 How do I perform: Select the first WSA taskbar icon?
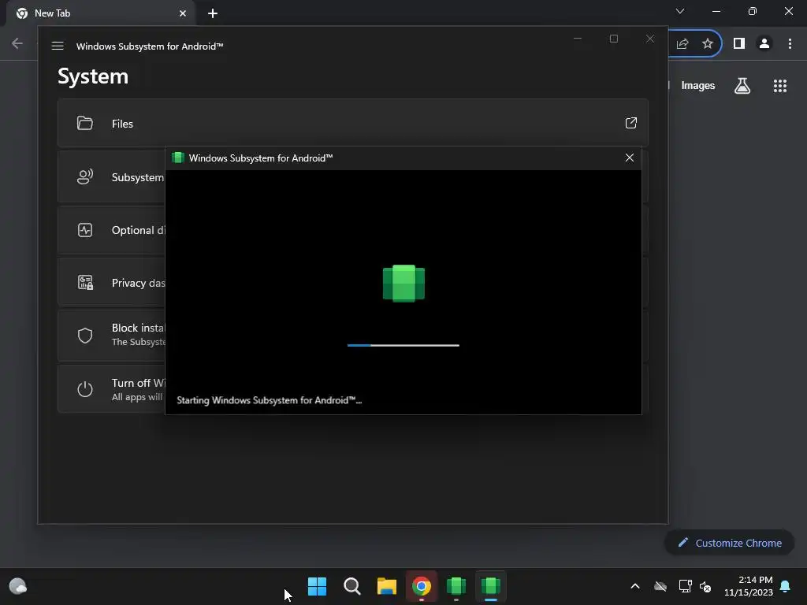coord(456,586)
